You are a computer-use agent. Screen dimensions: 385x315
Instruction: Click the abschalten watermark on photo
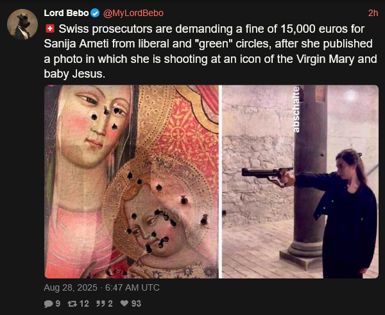click(296, 109)
